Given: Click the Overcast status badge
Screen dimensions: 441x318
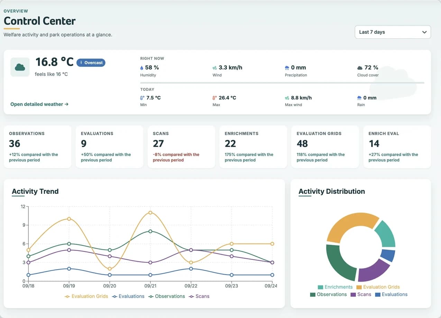Looking at the screenshot, I should pos(91,63).
